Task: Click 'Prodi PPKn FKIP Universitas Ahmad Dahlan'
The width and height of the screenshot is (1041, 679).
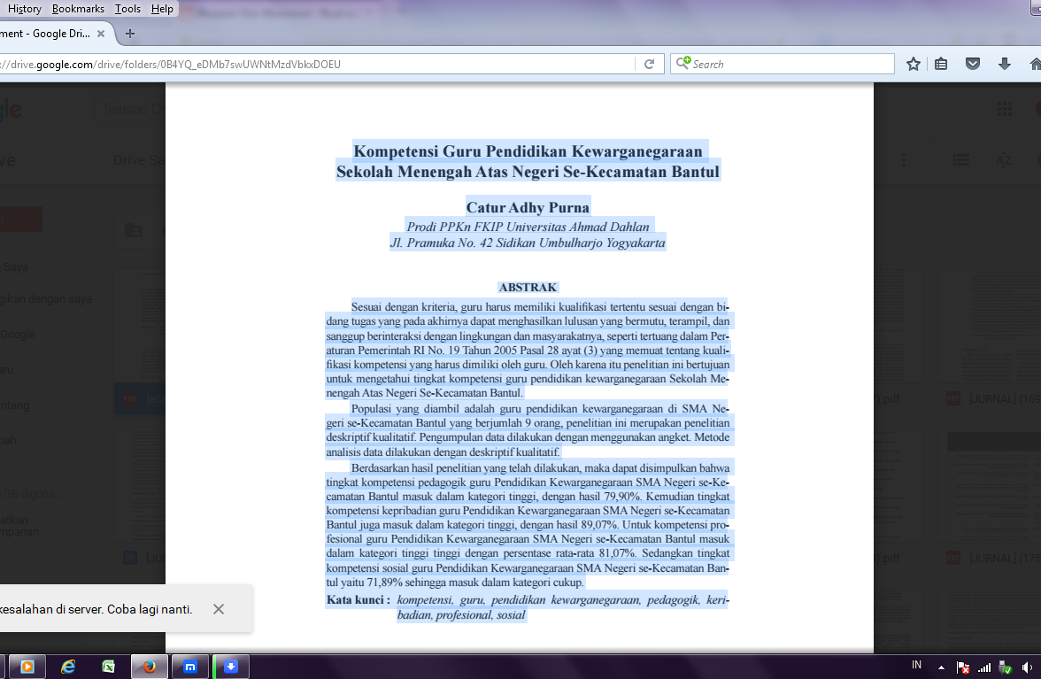Action: (x=528, y=227)
